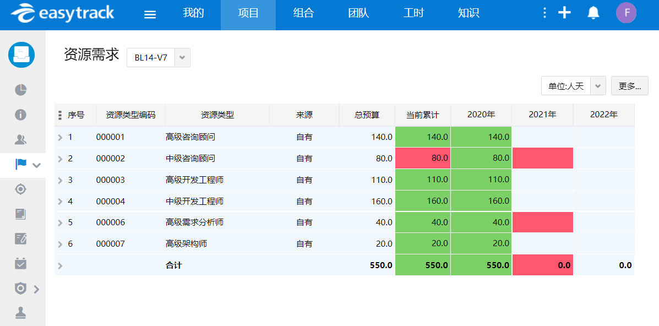Open the shield sidebar icon
Image resolution: width=659 pixels, height=326 pixels.
[x=20, y=289]
